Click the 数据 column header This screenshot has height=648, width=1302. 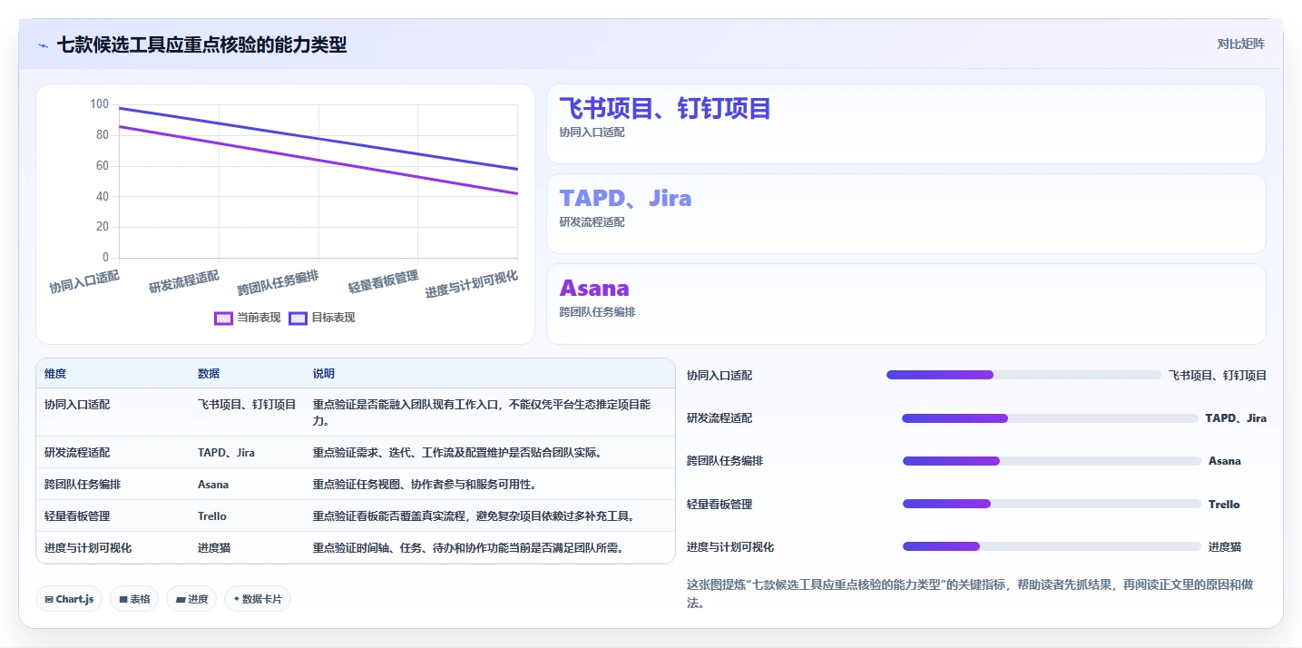pos(209,374)
